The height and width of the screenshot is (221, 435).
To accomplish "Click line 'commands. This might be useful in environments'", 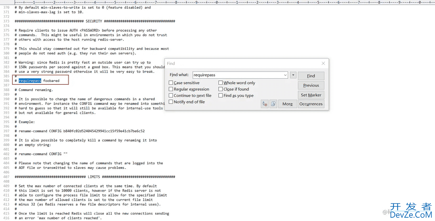I will coord(91,35).
